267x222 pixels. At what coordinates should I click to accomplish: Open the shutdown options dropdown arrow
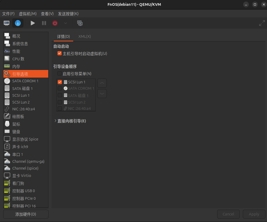click(66, 23)
